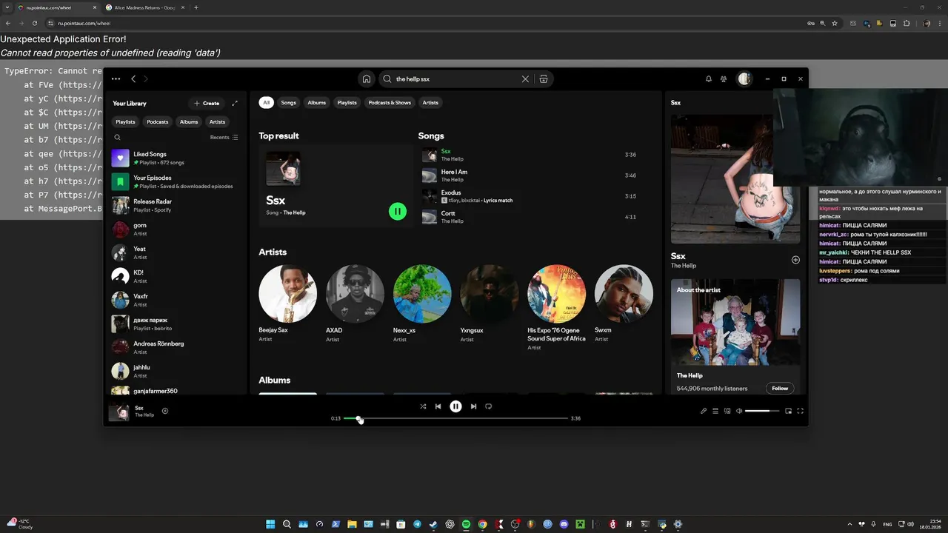Click the song progress bar
Screen dimensions: 948x533
pos(455,418)
